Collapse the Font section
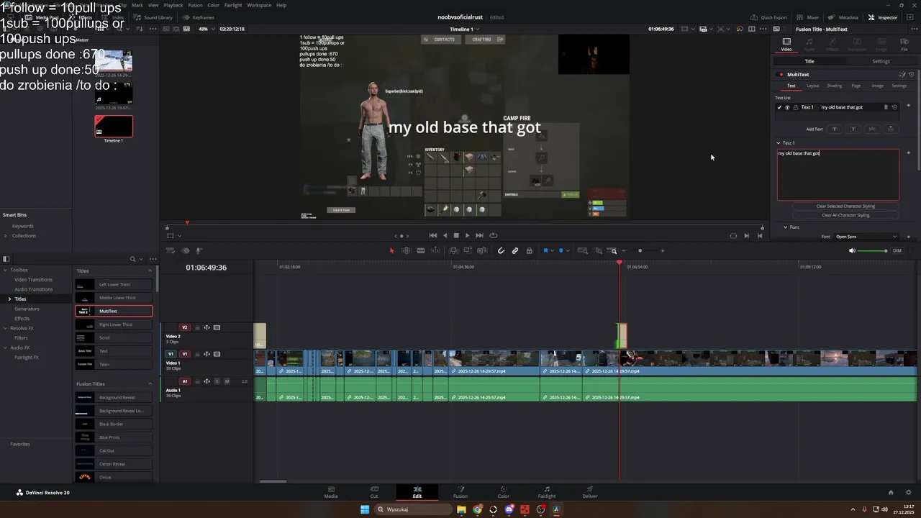The image size is (921, 518). (x=786, y=227)
